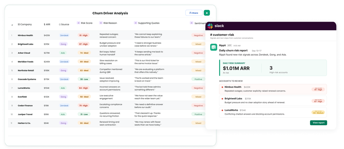Click the Rippit app avatar icon

[x=214, y=47]
